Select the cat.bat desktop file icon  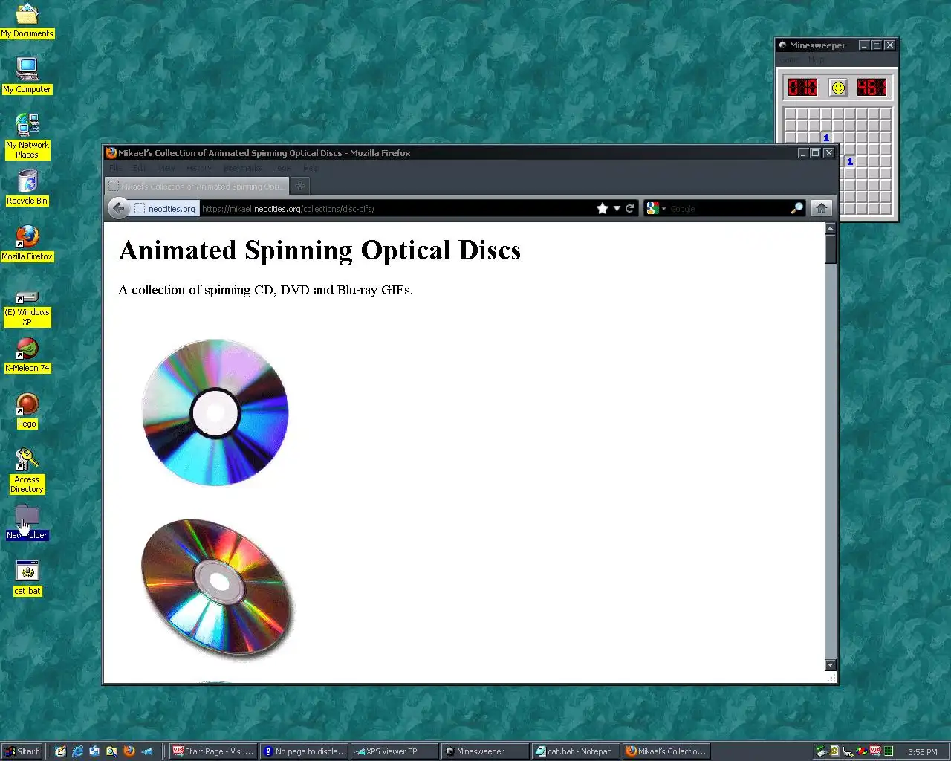pos(27,577)
